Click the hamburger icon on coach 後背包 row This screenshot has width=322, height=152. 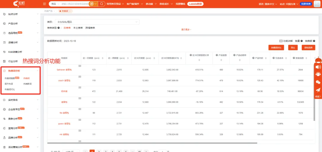(x=80, y=77)
